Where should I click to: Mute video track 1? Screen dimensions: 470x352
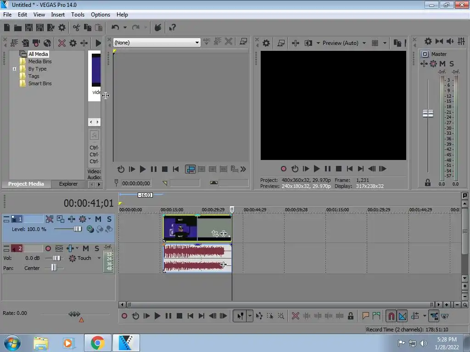[98, 219]
